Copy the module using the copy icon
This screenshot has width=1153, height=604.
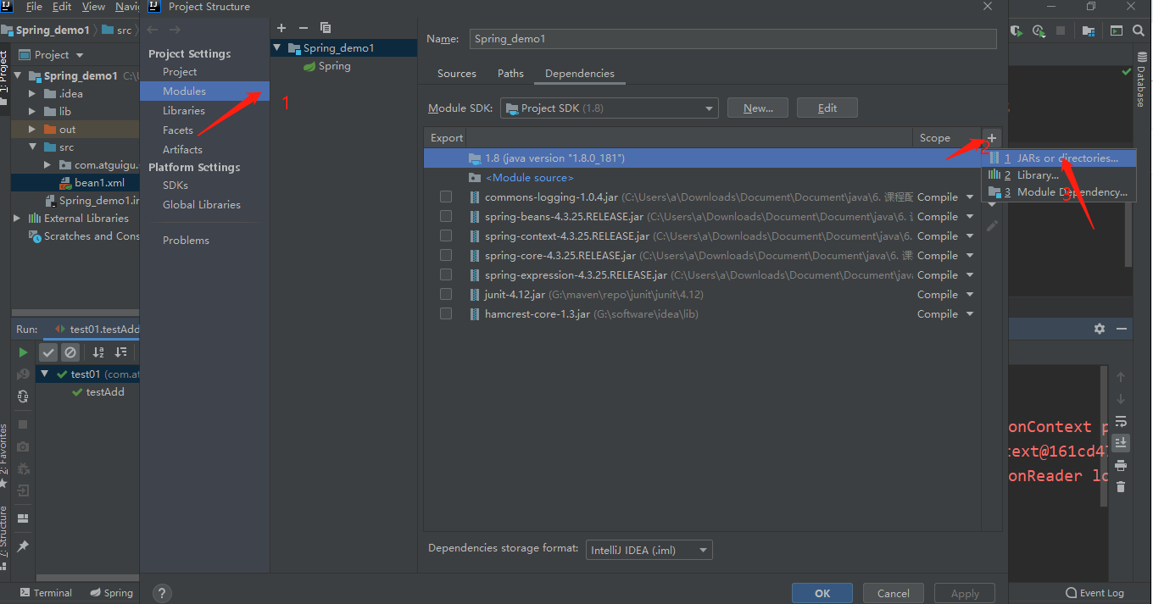326,28
